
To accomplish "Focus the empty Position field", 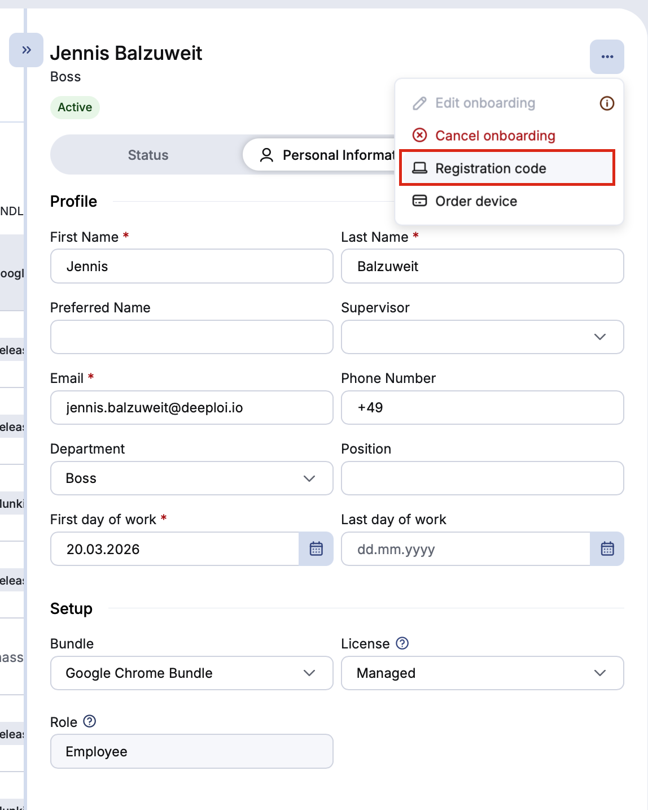I will coord(483,478).
